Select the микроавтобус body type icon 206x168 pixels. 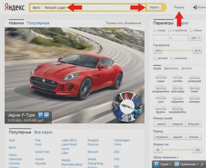point(177,108)
